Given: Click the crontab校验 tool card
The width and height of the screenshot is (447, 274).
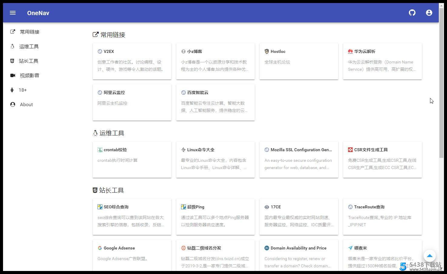Looking at the screenshot, I should point(132,159).
